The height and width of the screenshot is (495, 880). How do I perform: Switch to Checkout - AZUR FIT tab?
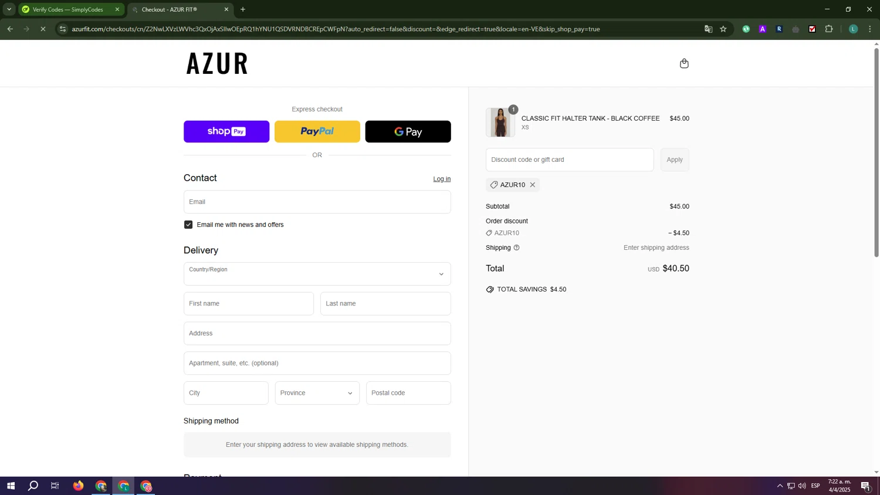[180, 9]
